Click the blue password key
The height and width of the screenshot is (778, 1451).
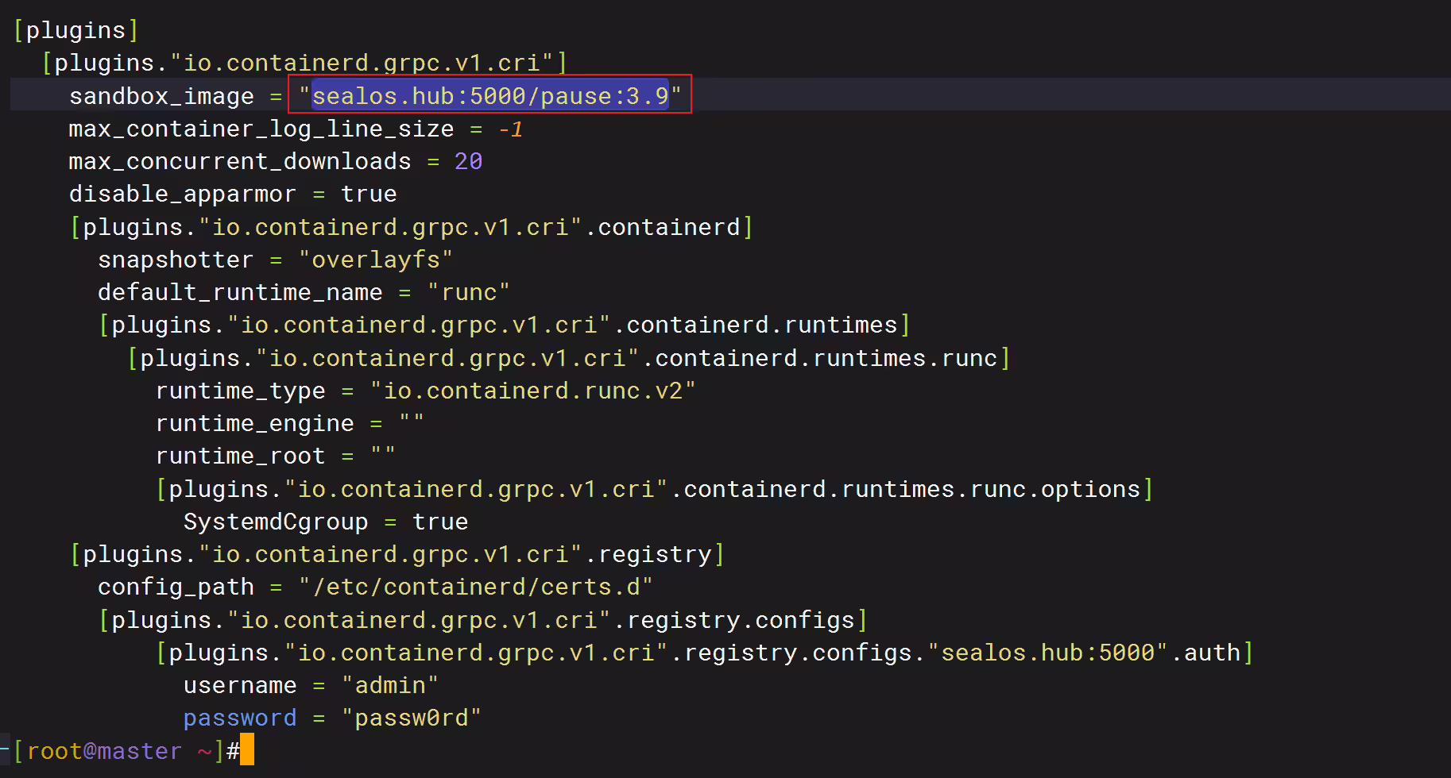pyautogui.click(x=240, y=718)
